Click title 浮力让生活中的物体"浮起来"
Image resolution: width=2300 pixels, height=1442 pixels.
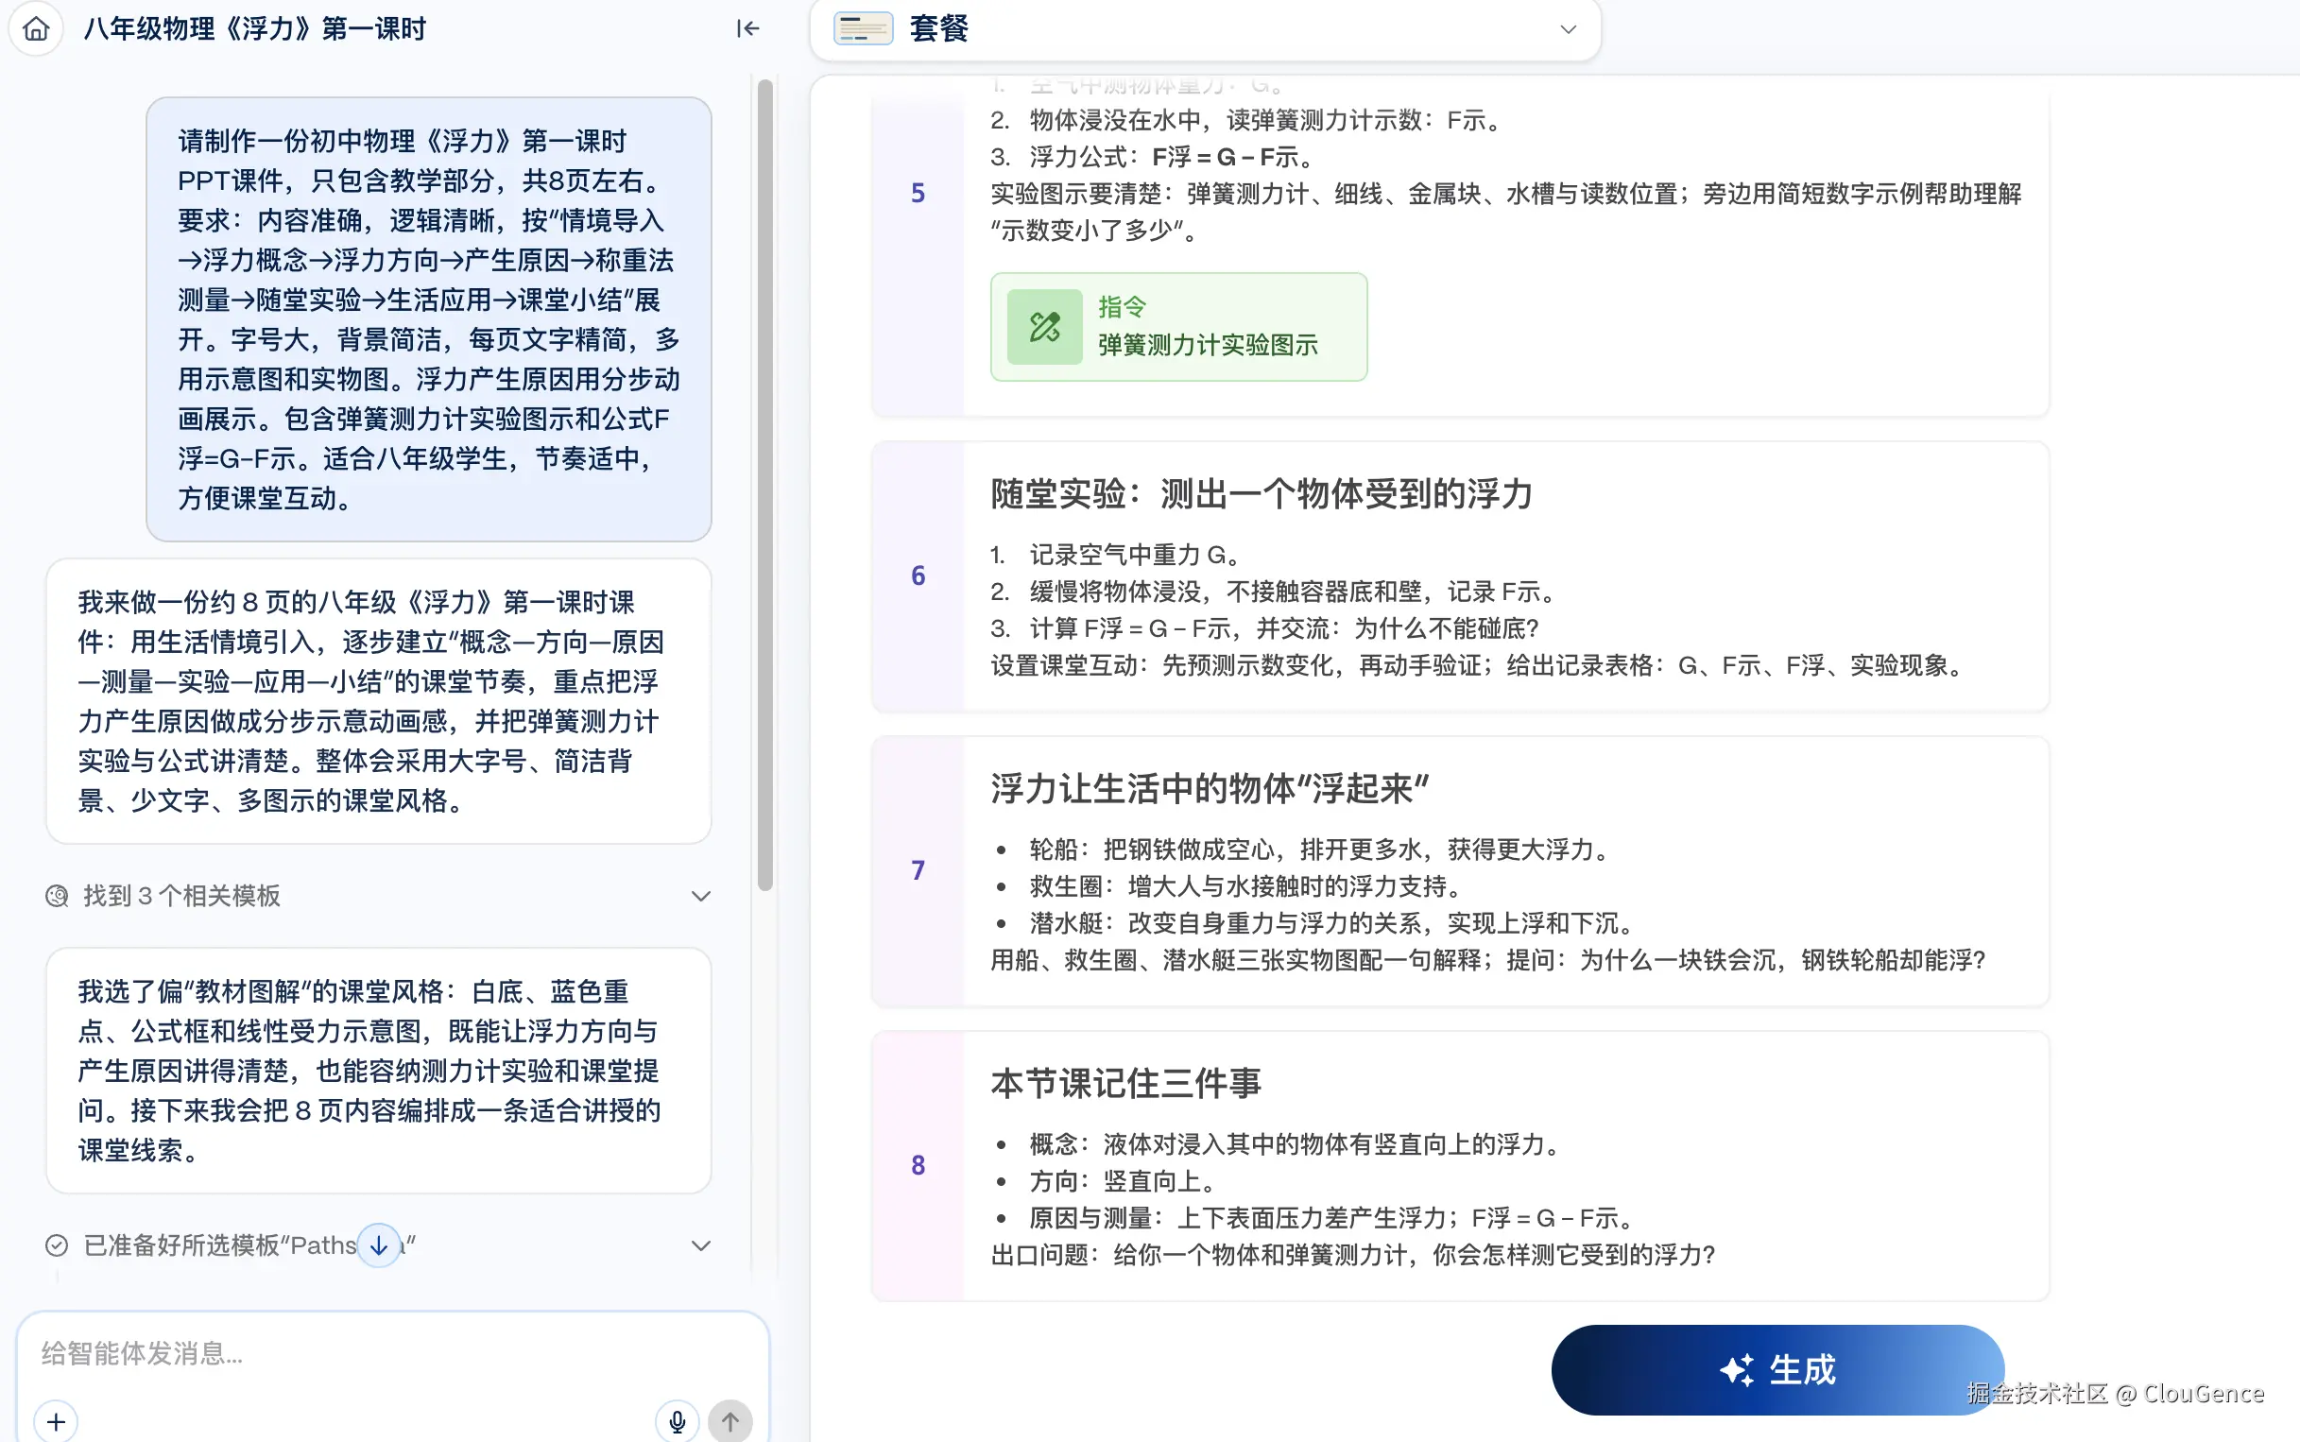(x=1210, y=789)
